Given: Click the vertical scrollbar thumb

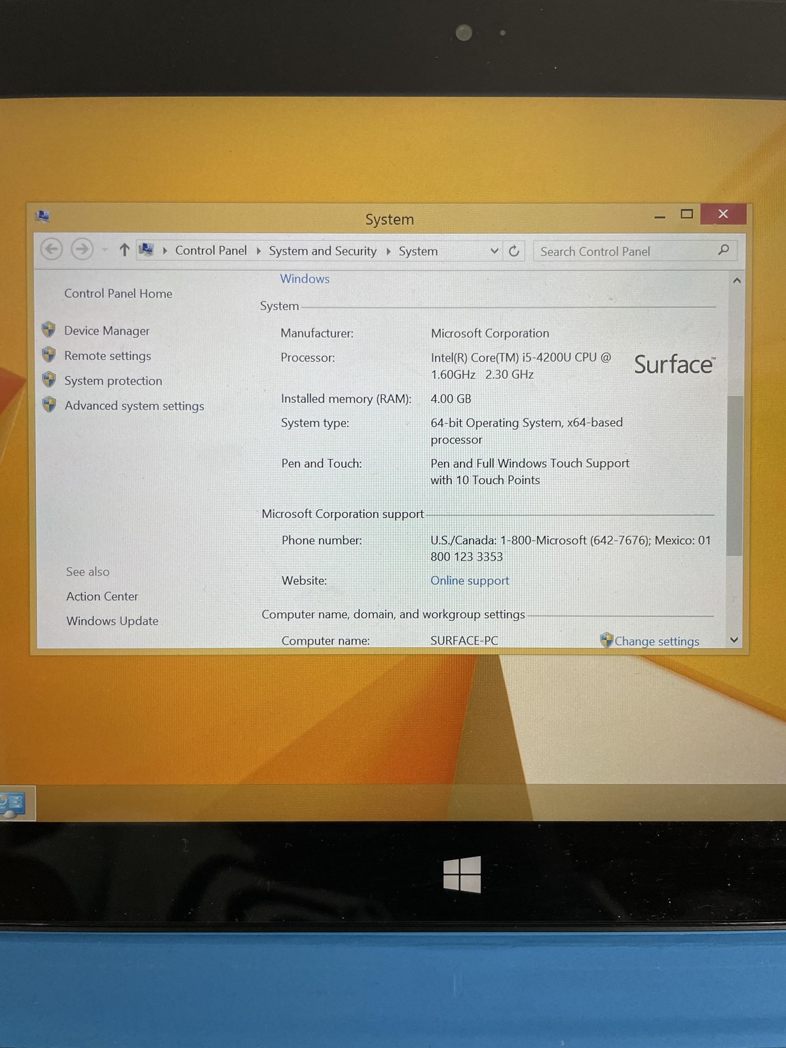Looking at the screenshot, I should [x=734, y=476].
